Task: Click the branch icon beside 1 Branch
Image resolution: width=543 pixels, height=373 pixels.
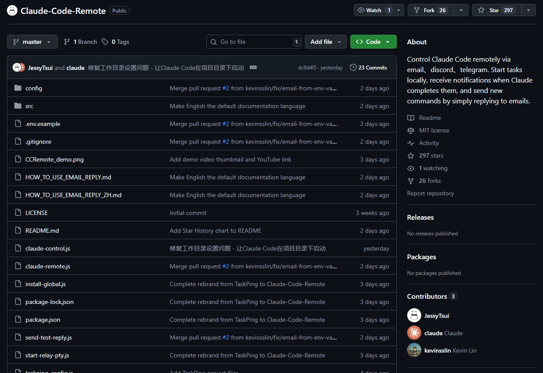Action: [x=67, y=42]
